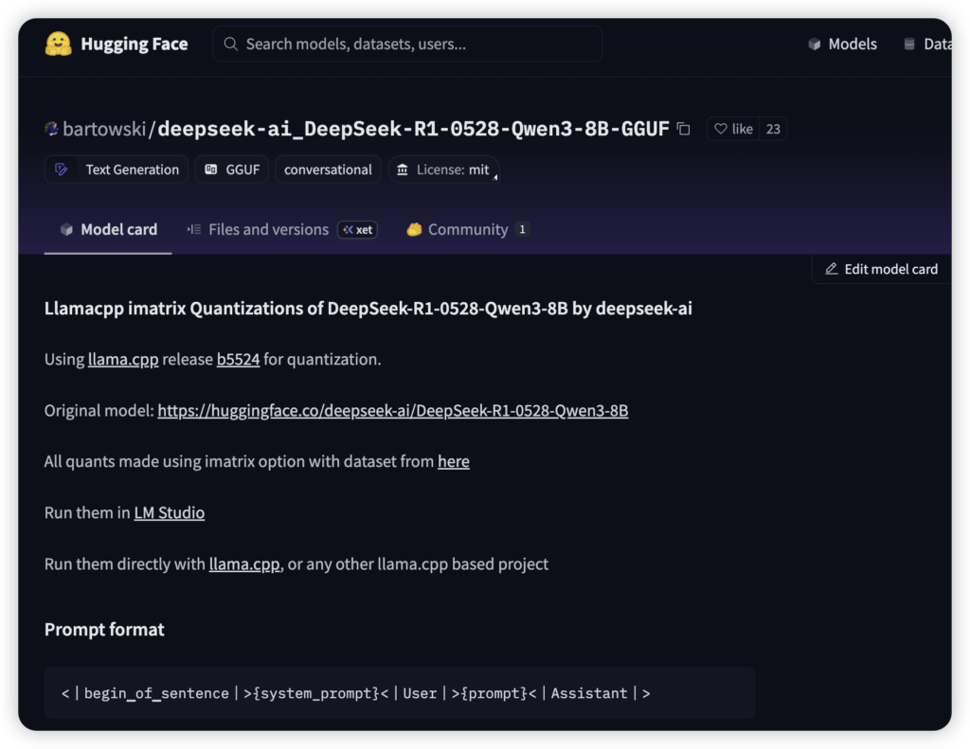Image resolution: width=970 pixels, height=749 pixels.
Task: Switch to the Model card tab
Action: [x=108, y=229]
